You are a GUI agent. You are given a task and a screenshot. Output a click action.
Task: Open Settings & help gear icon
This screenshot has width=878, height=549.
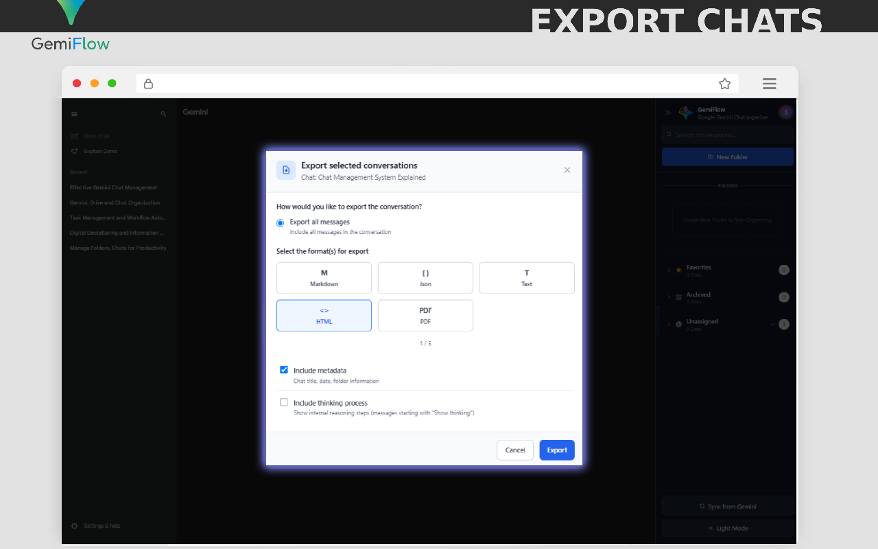pyautogui.click(x=75, y=526)
